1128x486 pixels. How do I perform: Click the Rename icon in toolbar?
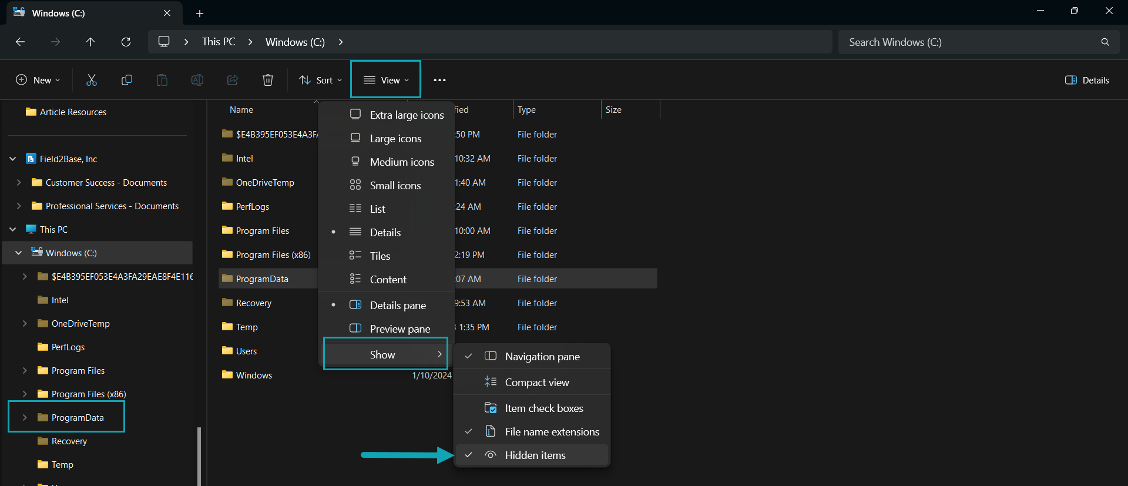(197, 80)
